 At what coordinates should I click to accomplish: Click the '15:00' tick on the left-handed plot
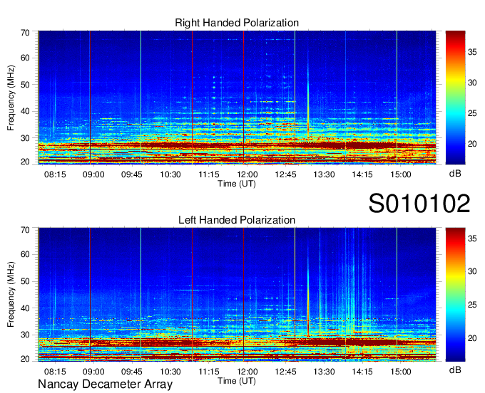401,372
